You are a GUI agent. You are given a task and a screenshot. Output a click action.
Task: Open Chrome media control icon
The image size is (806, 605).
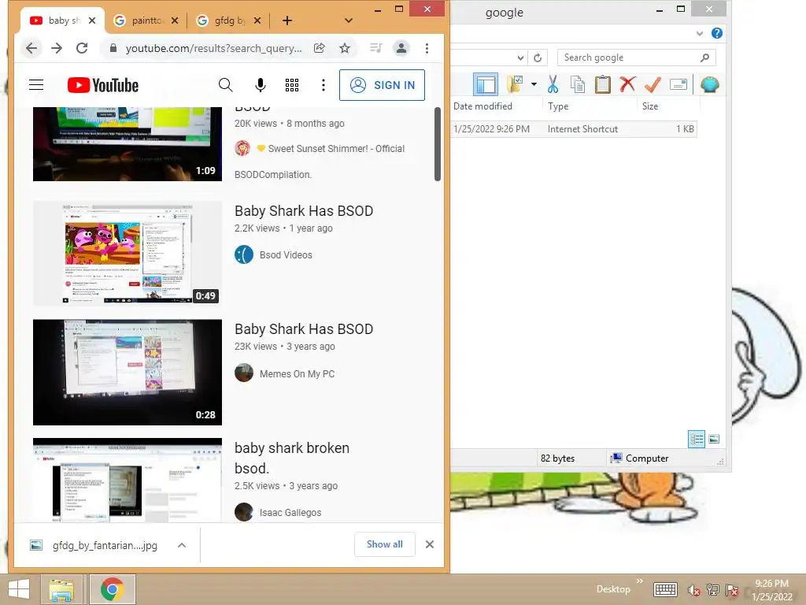(x=375, y=48)
